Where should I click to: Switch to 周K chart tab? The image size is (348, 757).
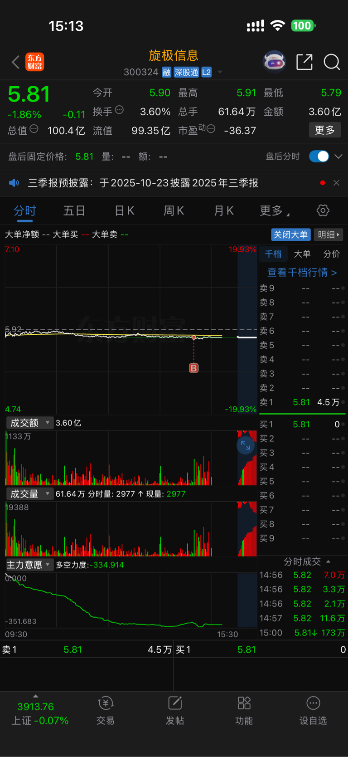(174, 211)
